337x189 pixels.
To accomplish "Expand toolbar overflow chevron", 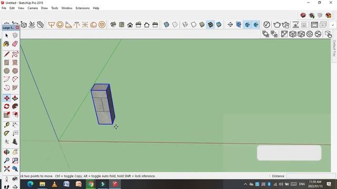I will [333, 25].
